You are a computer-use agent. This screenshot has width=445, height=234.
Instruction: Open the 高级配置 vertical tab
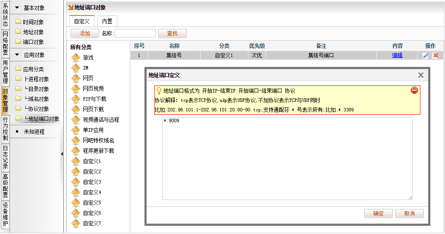(6, 186)
